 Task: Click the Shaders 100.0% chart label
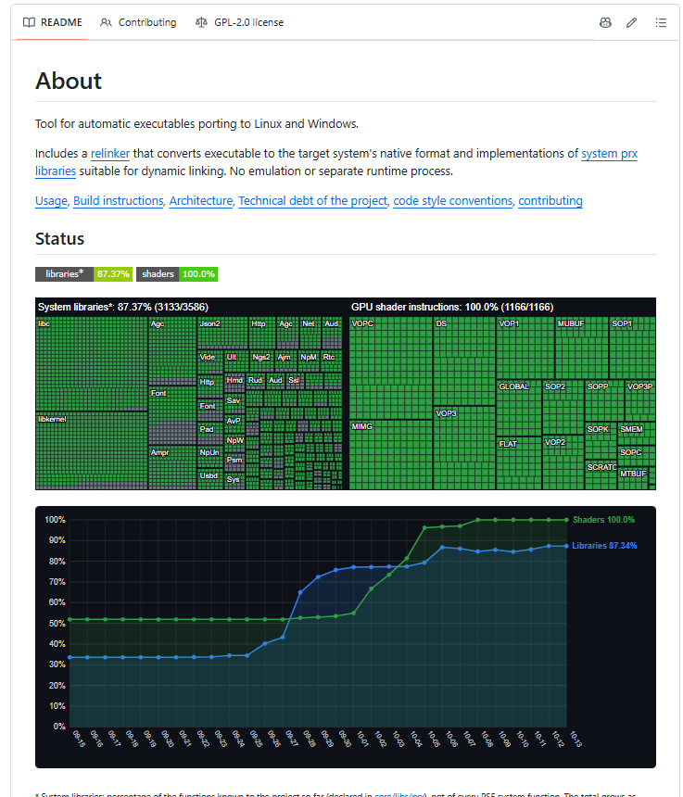point(603,520)
